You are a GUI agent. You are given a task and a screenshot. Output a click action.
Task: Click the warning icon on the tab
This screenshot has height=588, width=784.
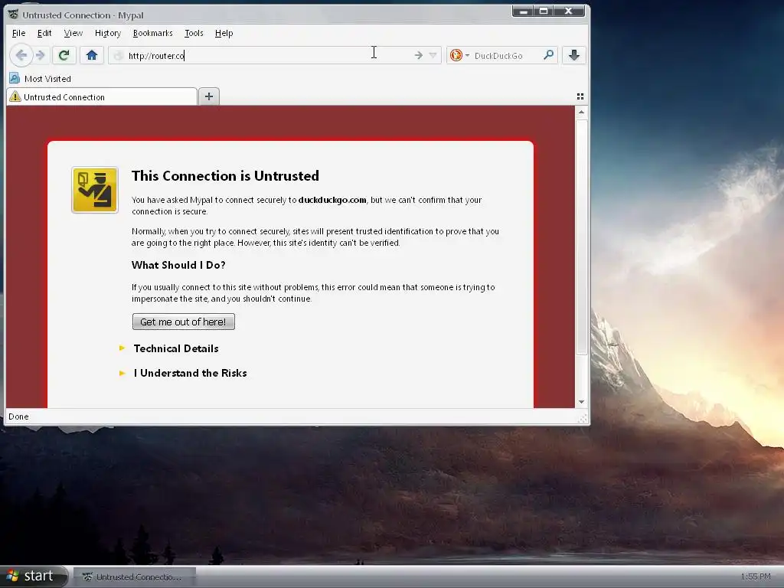coord(15,96)
